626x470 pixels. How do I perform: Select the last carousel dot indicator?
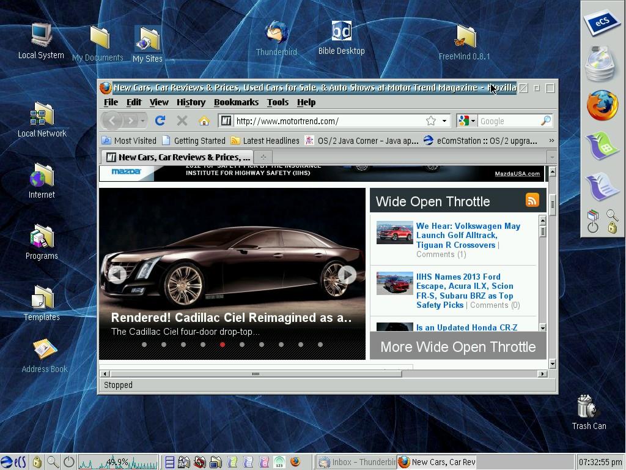[320, 345]
